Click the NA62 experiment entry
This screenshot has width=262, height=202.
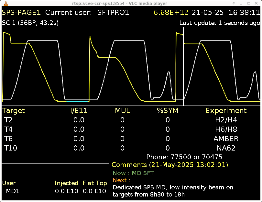click(226, 148)
